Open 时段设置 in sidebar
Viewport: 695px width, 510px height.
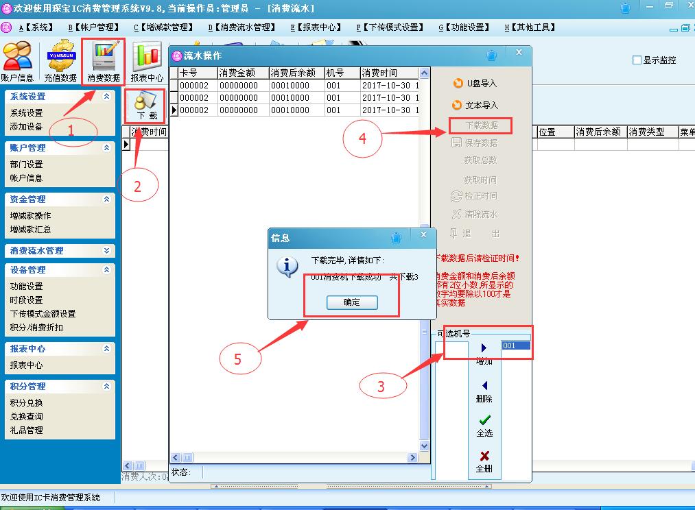[x=27, y=300]
